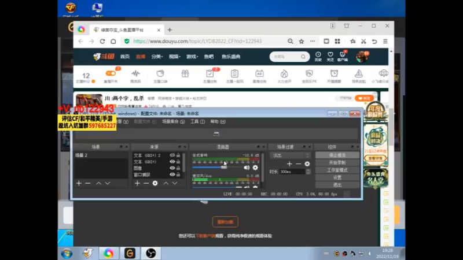This screenshot has height=260, width=463.
Task: Add a new scene in OBS scenes panel
Action: [x=79, y=183]
